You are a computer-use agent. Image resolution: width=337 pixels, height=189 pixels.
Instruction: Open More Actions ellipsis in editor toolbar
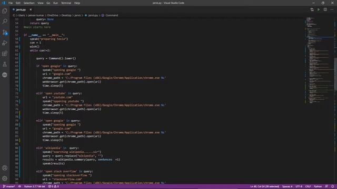pyautogui.click(x=332, y=9)
